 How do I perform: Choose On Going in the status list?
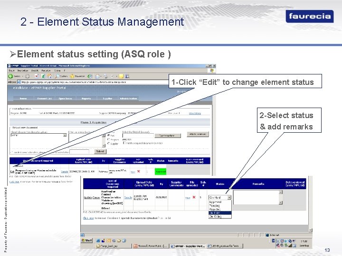[220, 217]
